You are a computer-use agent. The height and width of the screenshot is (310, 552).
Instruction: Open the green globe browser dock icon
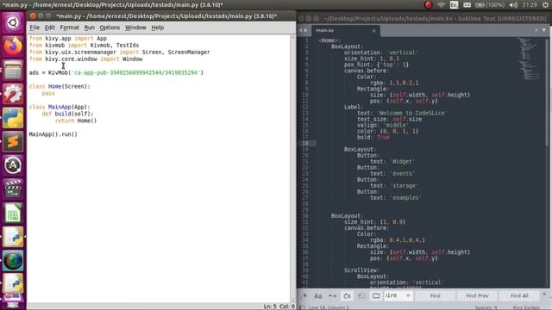tap(13, 261)
